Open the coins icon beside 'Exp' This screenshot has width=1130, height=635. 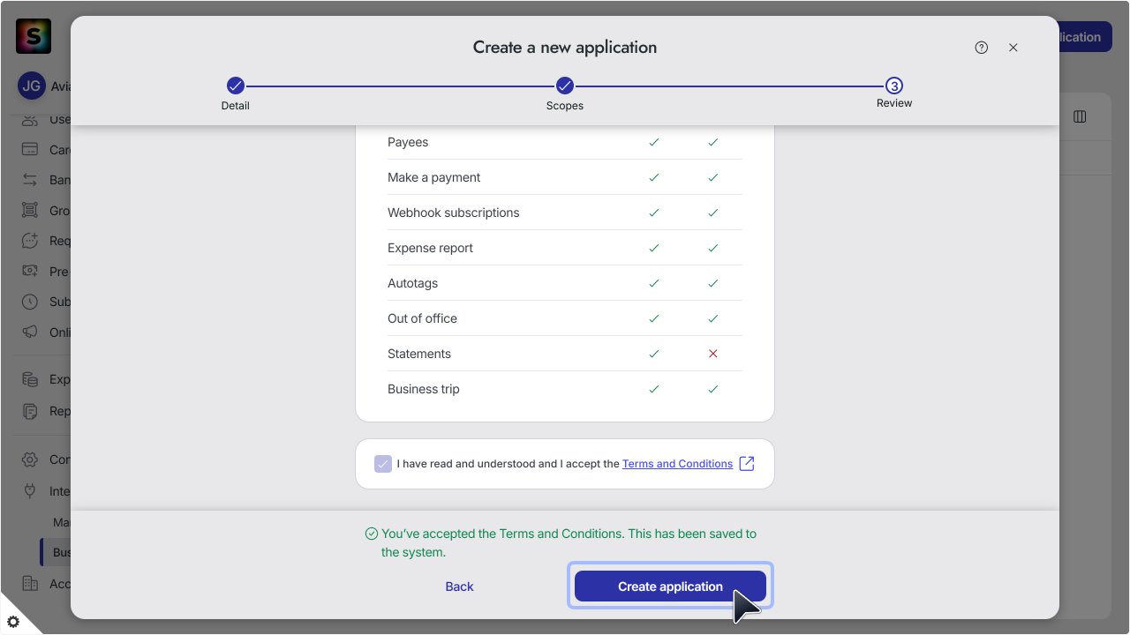(x=30, y=379)
